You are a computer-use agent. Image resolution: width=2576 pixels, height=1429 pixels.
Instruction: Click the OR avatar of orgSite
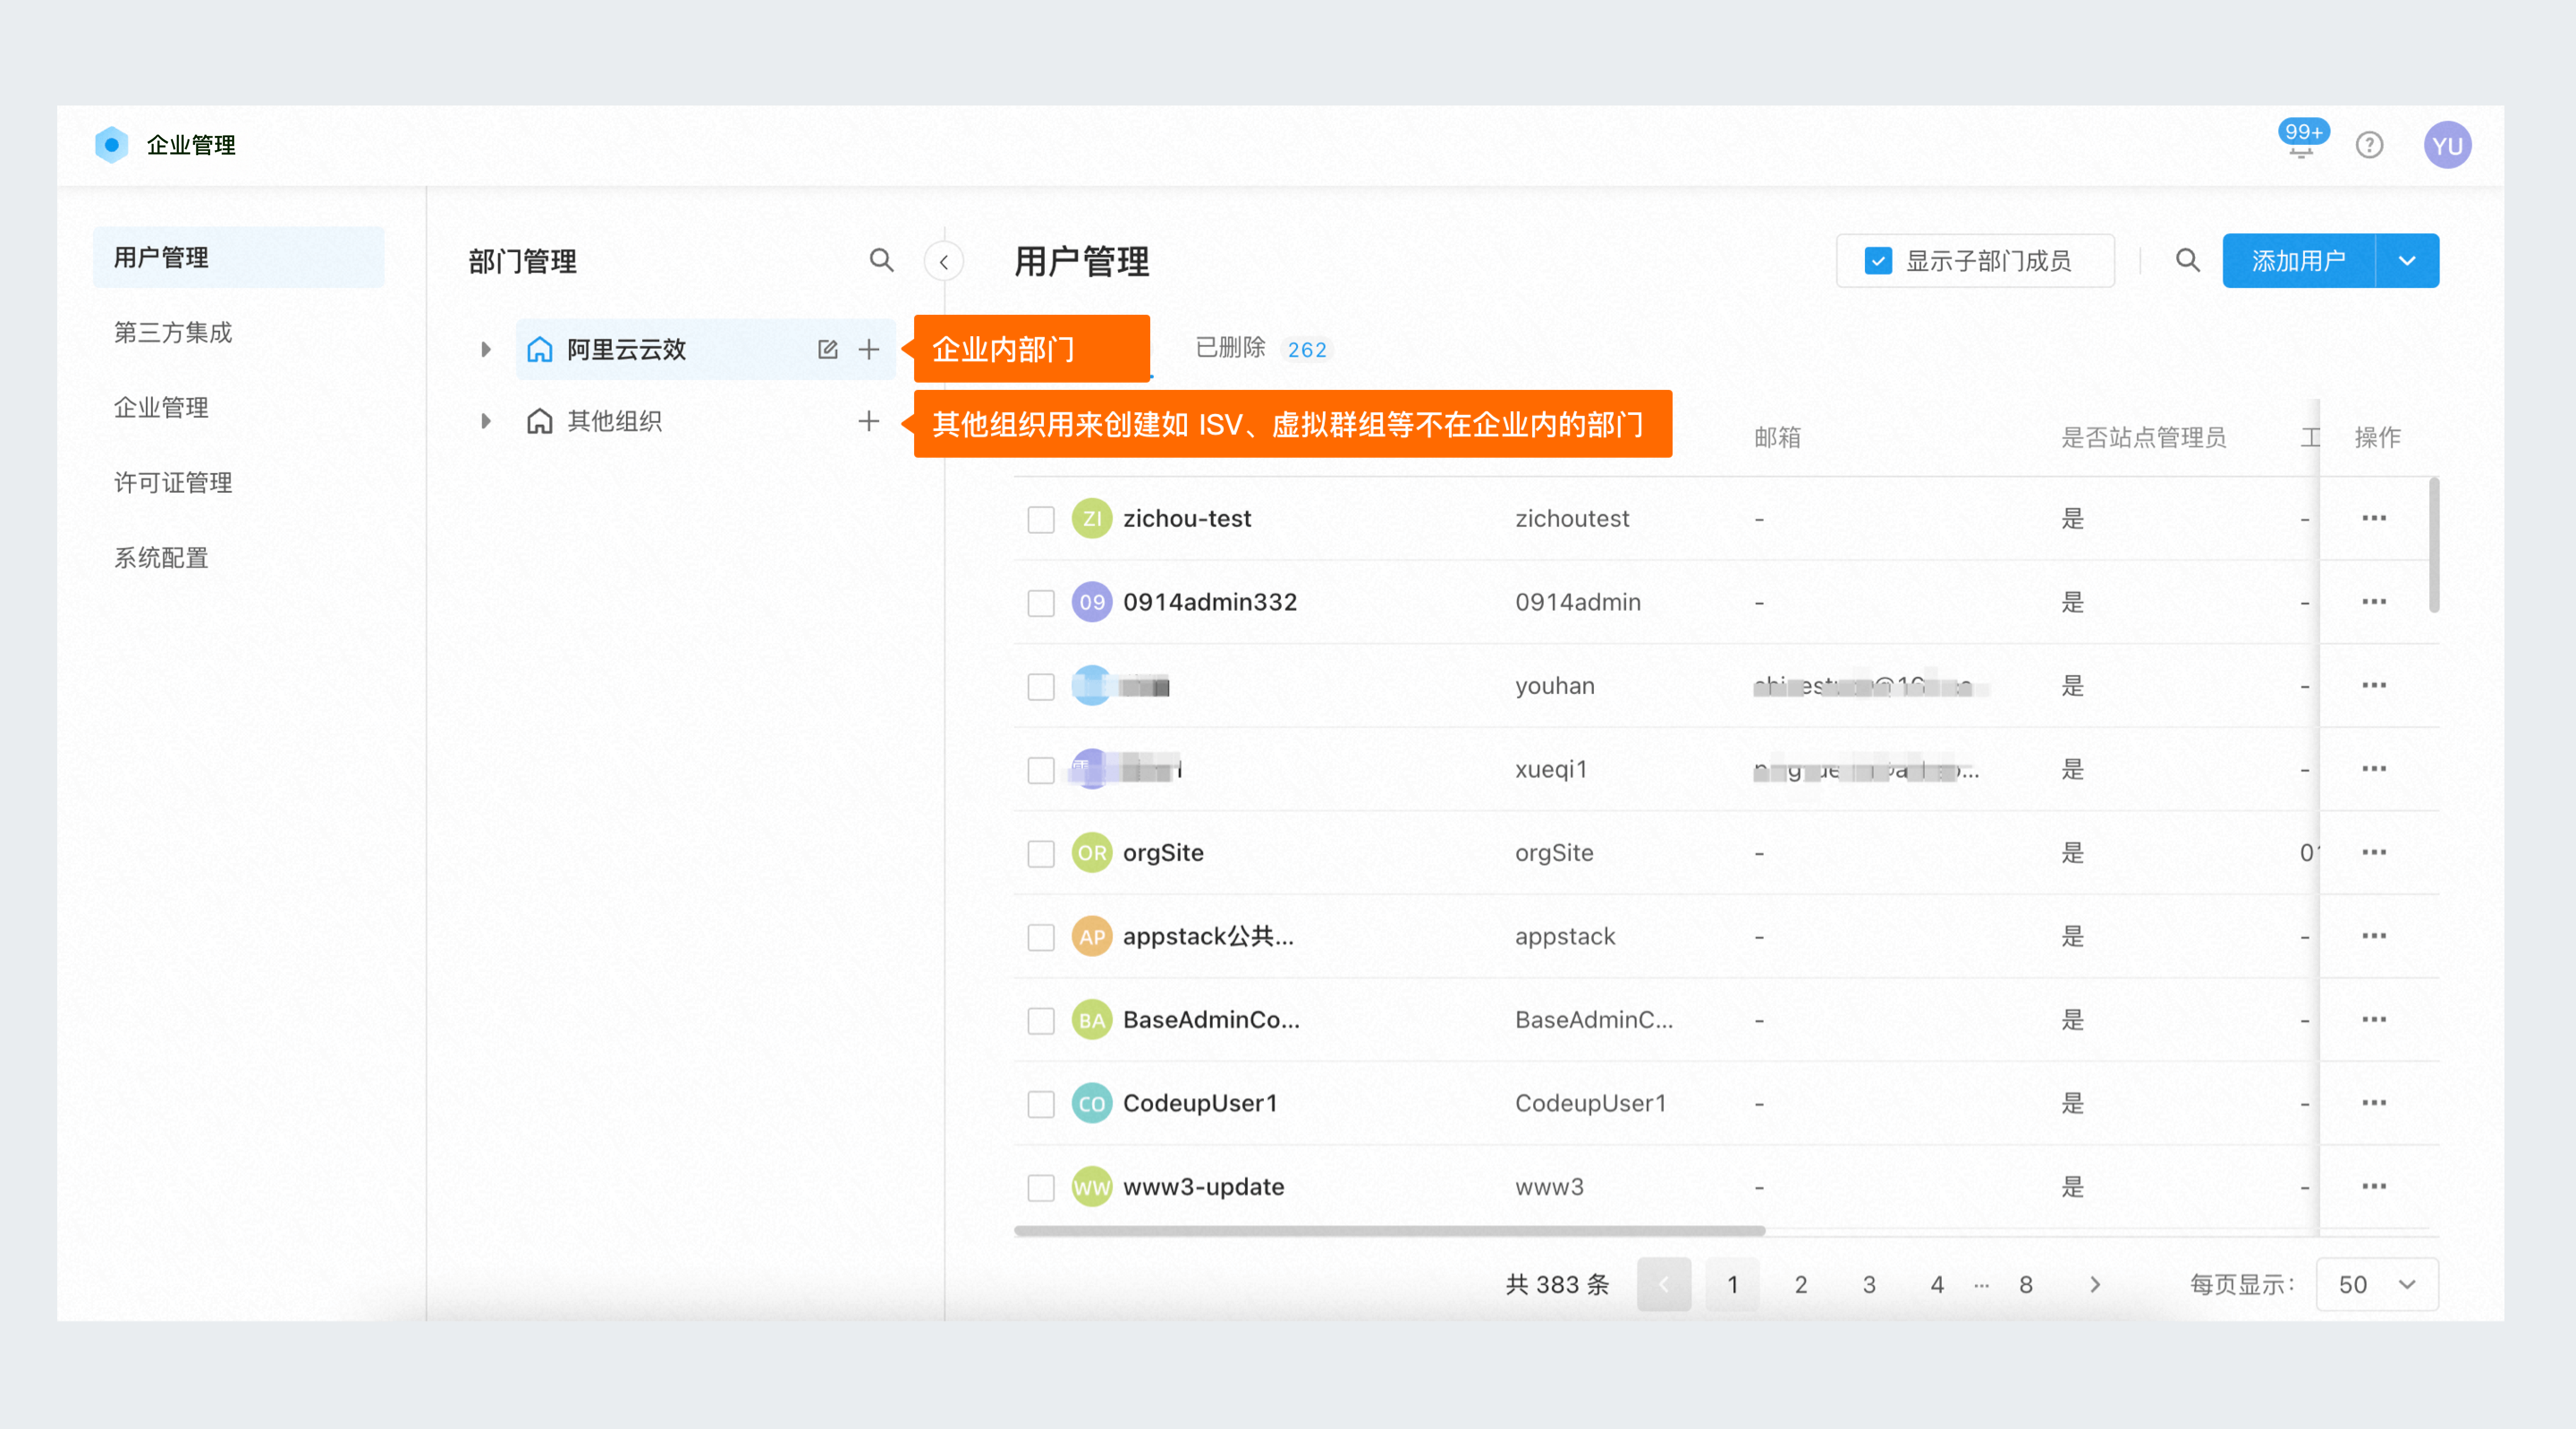[x=1091, y=852]
